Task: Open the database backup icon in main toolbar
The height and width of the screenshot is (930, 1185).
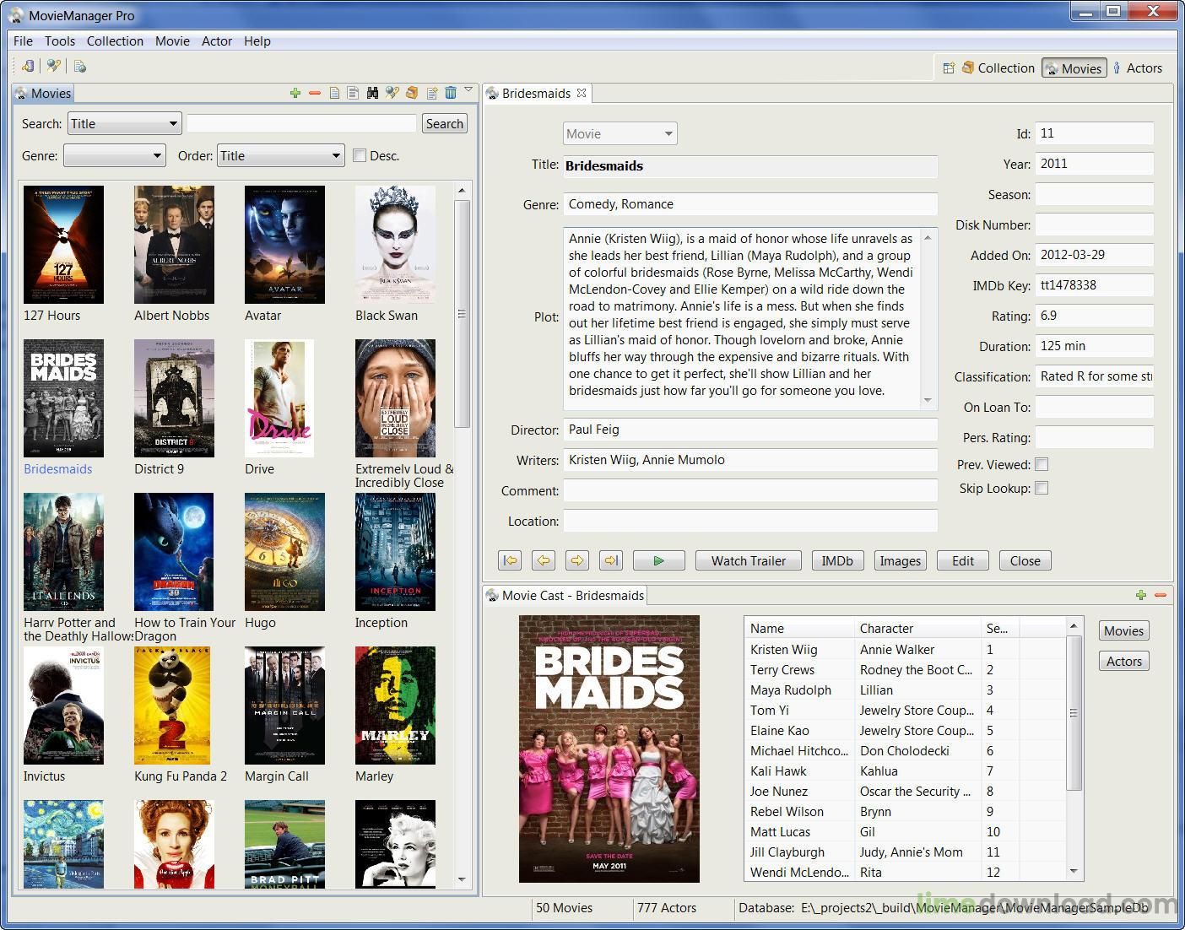Action: [28, 65]
